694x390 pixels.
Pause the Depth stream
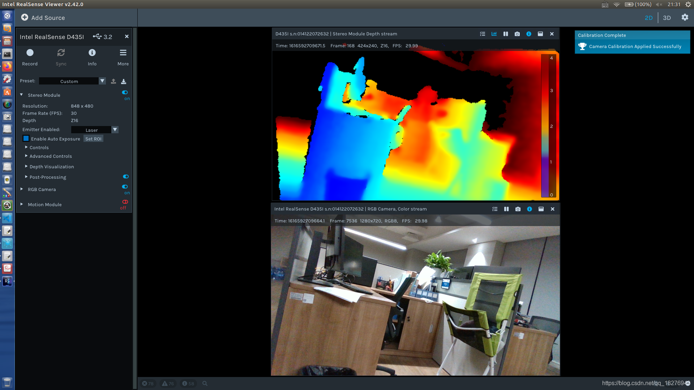[x=506, y=34]
